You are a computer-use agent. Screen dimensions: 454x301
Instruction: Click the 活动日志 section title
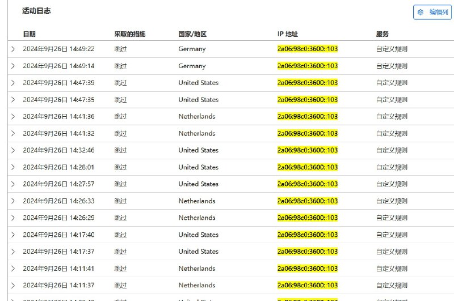click(36, 11)
